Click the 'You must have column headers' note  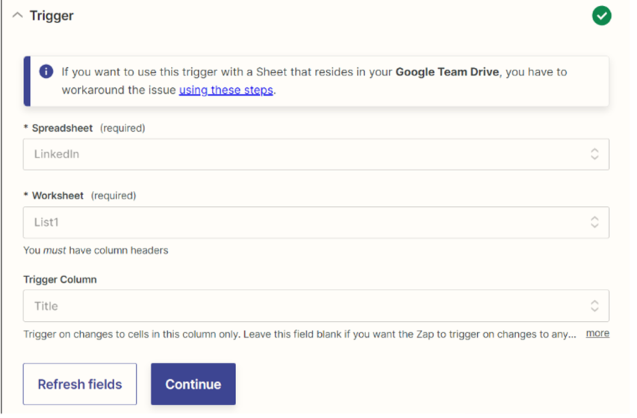pyautogui.click(x=96, y=250)
